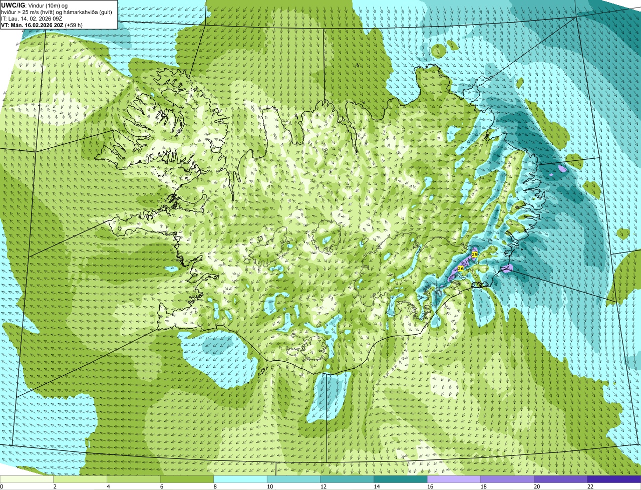Click the legend swatch between 4 and 6

[133, 479]
